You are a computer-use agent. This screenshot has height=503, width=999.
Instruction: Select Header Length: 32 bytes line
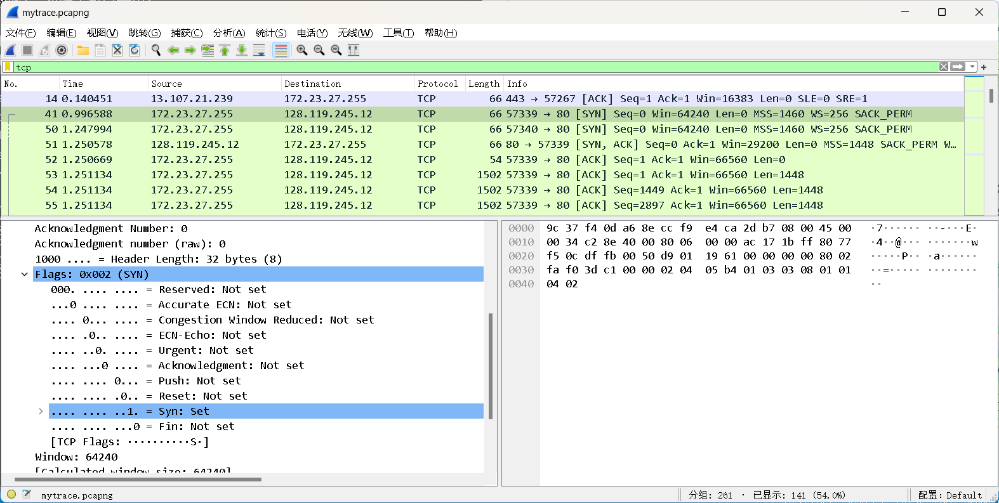coord(159,259)
